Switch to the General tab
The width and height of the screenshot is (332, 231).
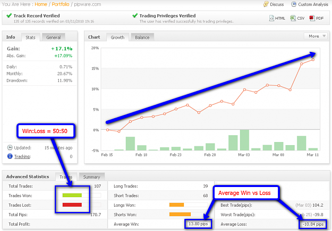[x=53, y=38]
